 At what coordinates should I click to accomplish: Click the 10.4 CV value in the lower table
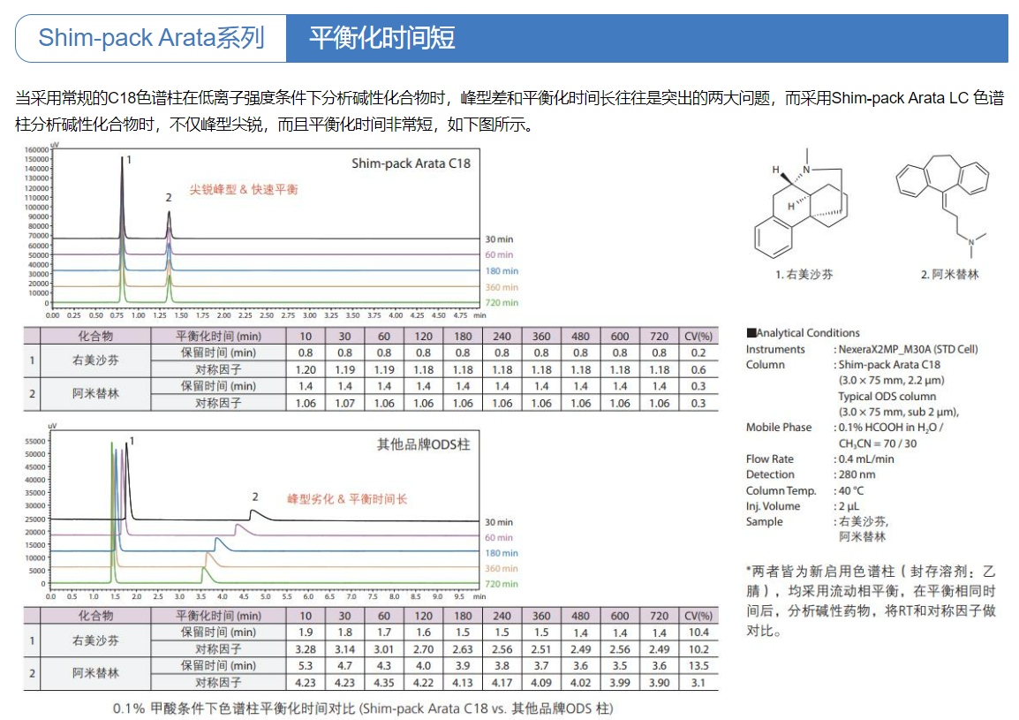698,633
